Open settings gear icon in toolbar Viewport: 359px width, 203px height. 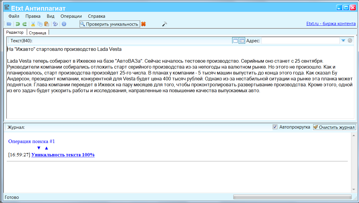point(55,24)
